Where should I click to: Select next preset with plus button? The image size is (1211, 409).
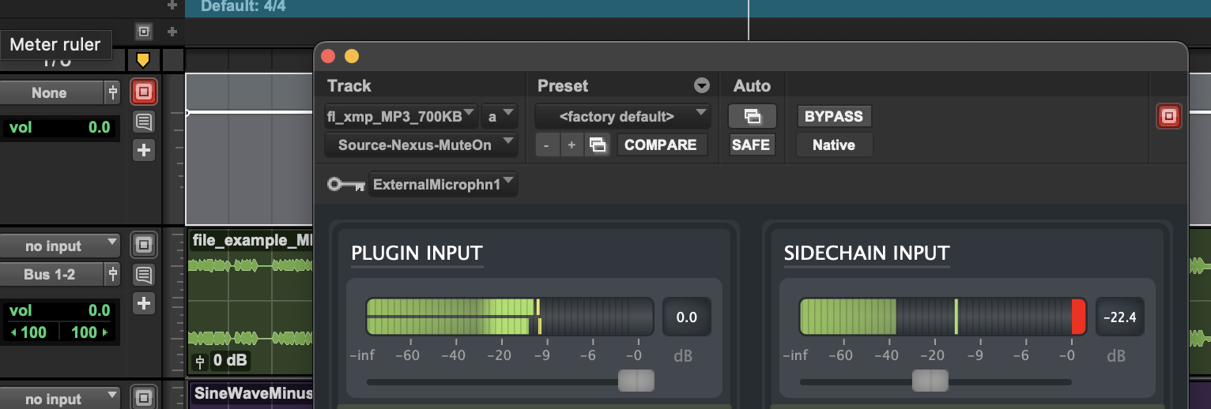(x=572, y=145)
